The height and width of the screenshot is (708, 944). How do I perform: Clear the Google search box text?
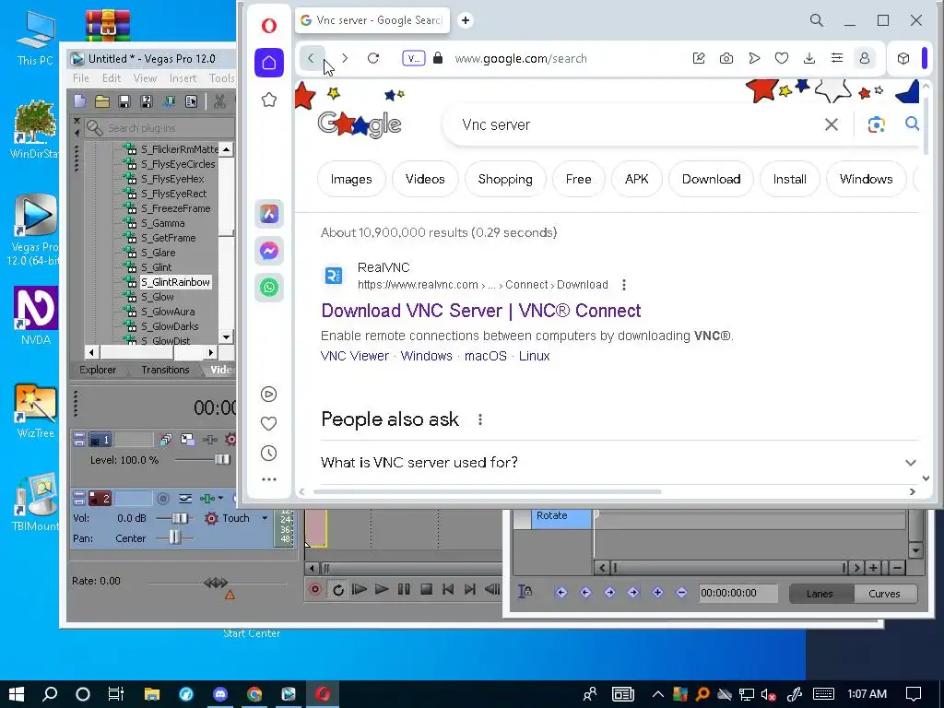tap(832, 124)
